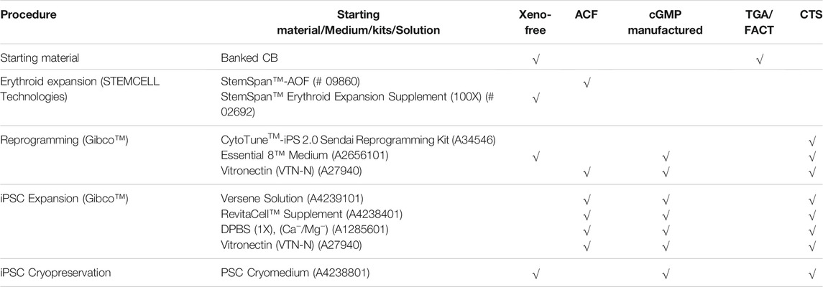This screenshot has width=823, height=287.
Task: Select the Starting material row label
Action: click(40, 58)
